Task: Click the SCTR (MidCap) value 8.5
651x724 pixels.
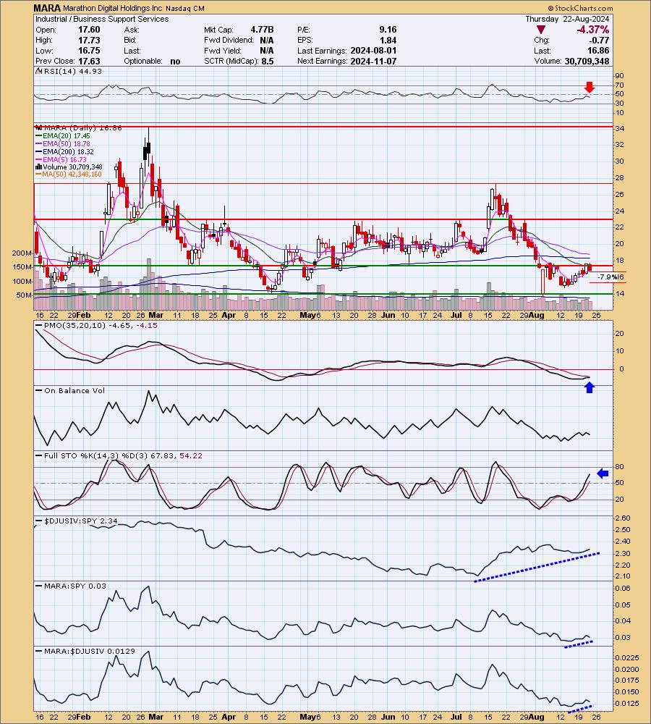Action: coord(268,62)
